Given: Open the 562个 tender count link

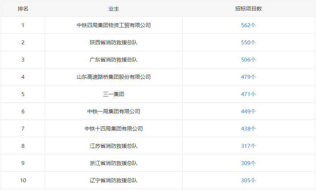Looking at the screenshot, I should pos(248,25).
